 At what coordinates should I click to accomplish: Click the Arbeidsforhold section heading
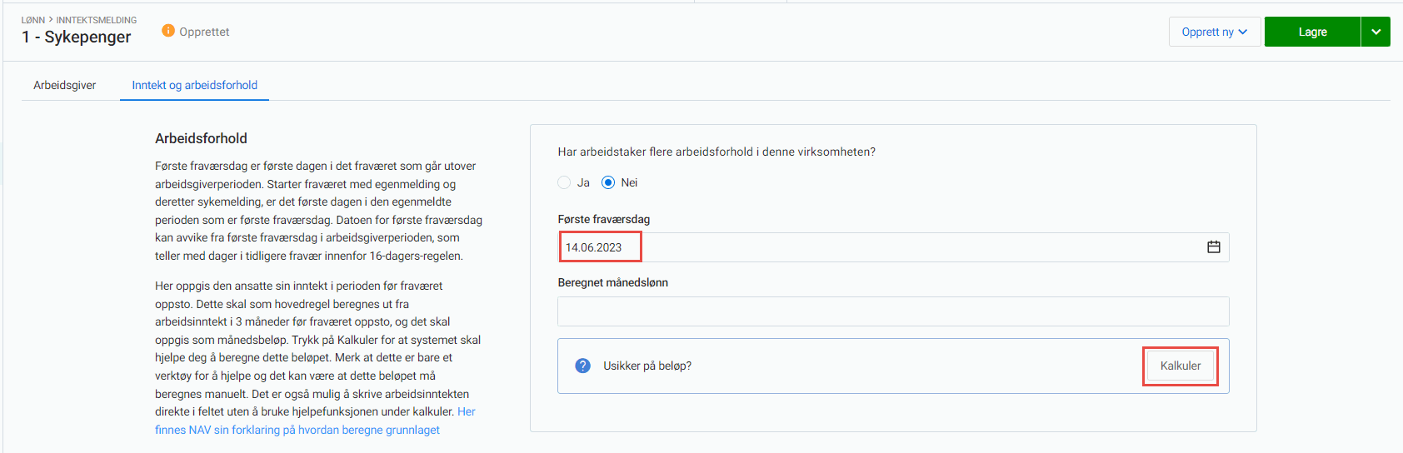[x=201, y=138]
